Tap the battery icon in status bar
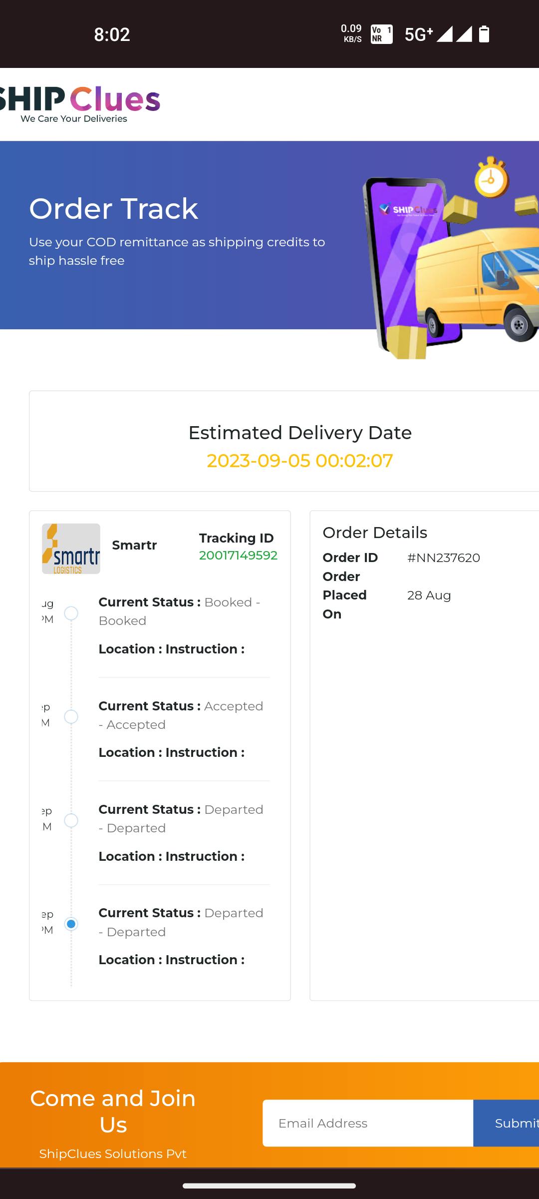 tap(484, 34)
